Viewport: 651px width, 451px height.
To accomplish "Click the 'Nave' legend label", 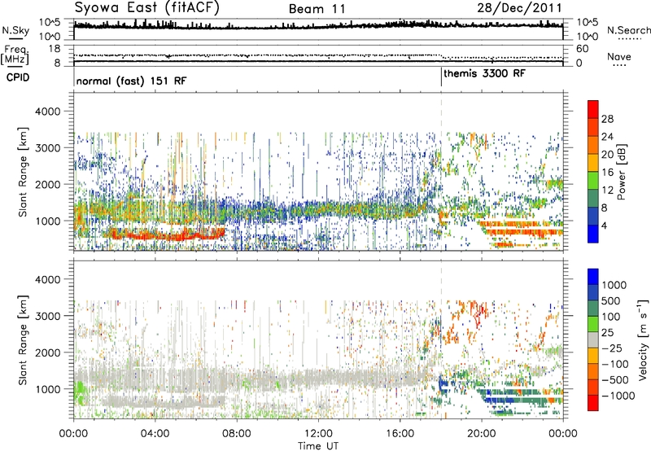I will (619, 57).
